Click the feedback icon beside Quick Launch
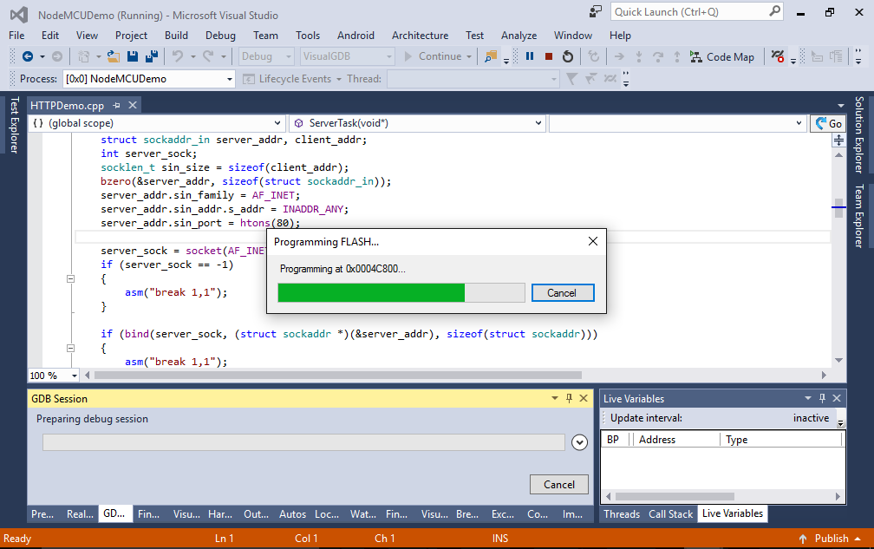The image size is (874, 549). [596, 11]
